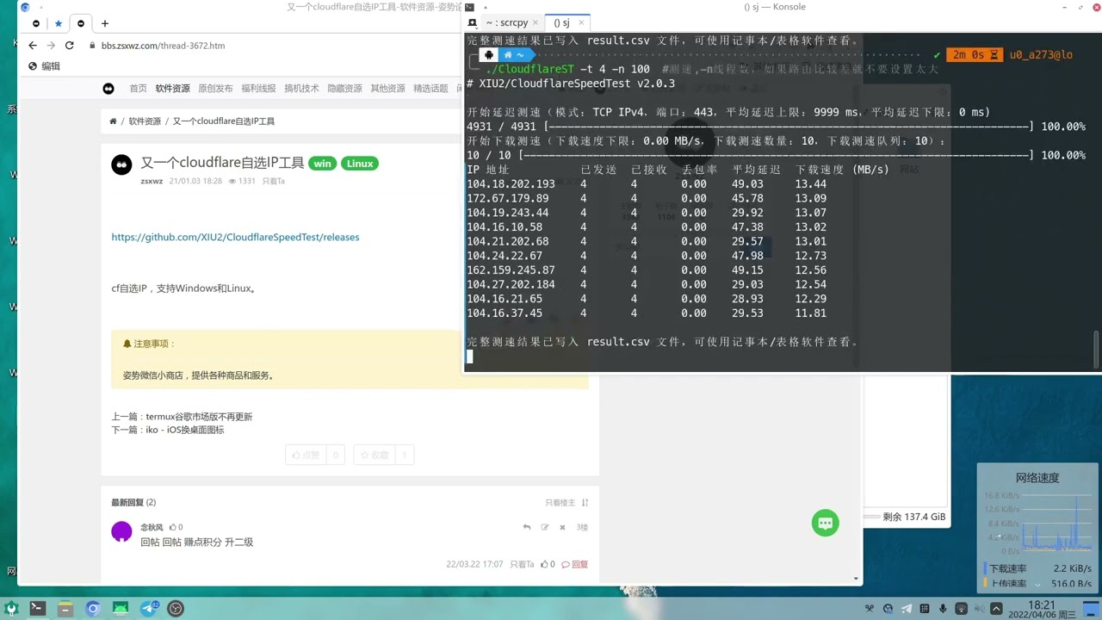Open Telegram from the taskbar
1102x620 pixels.
click(x=148, y=608)
